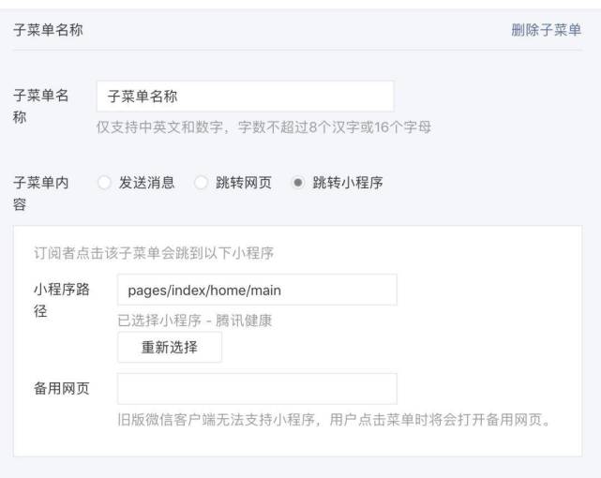601x478 pixels.
Task: Click the 小程序路径 field label
Action: coord(62,300)
